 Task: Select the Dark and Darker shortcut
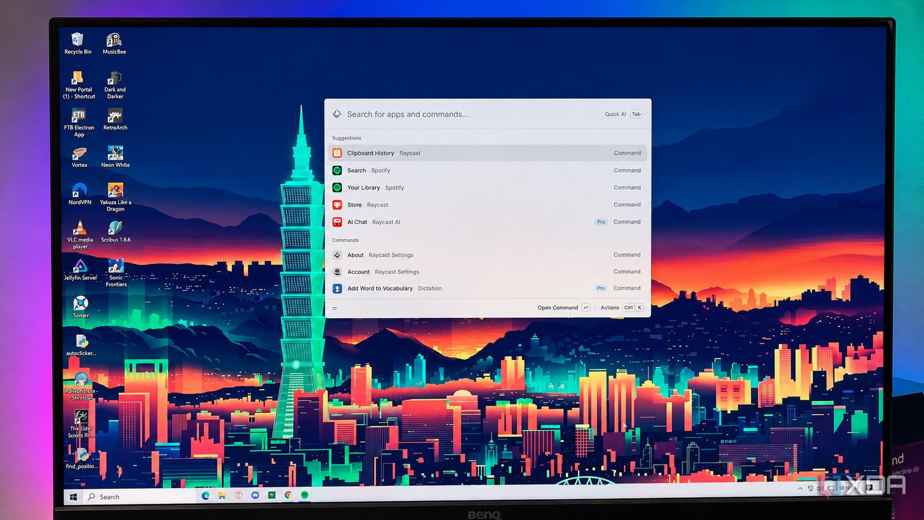[114, 78]
